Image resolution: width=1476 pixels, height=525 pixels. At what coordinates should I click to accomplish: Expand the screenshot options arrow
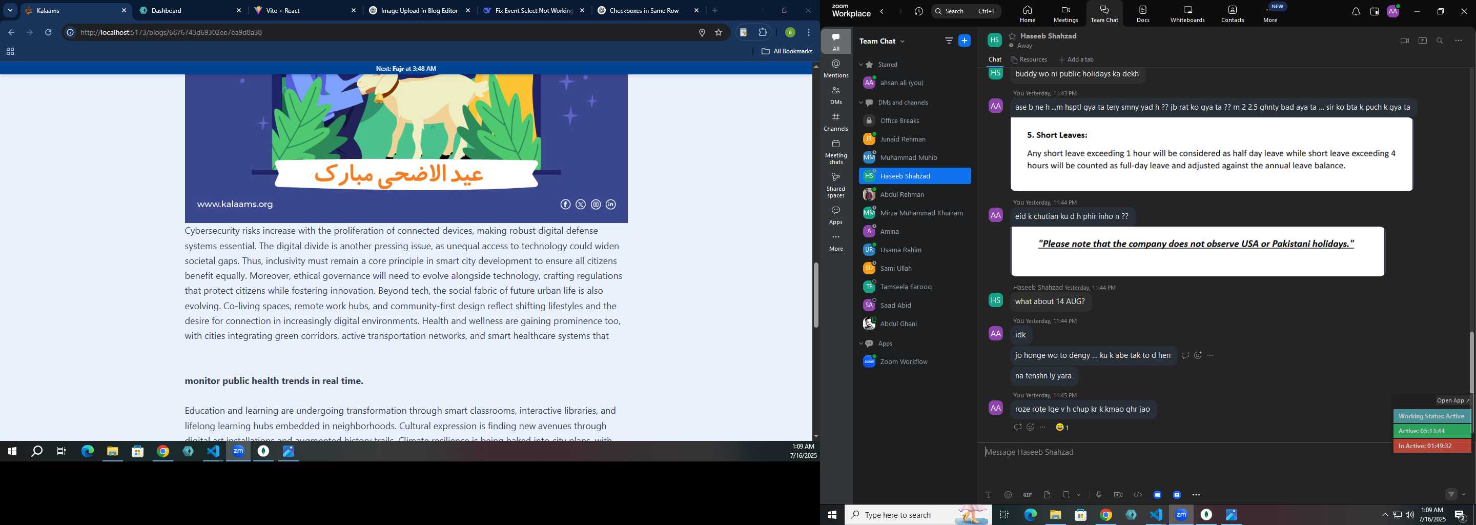(1079, 495)
